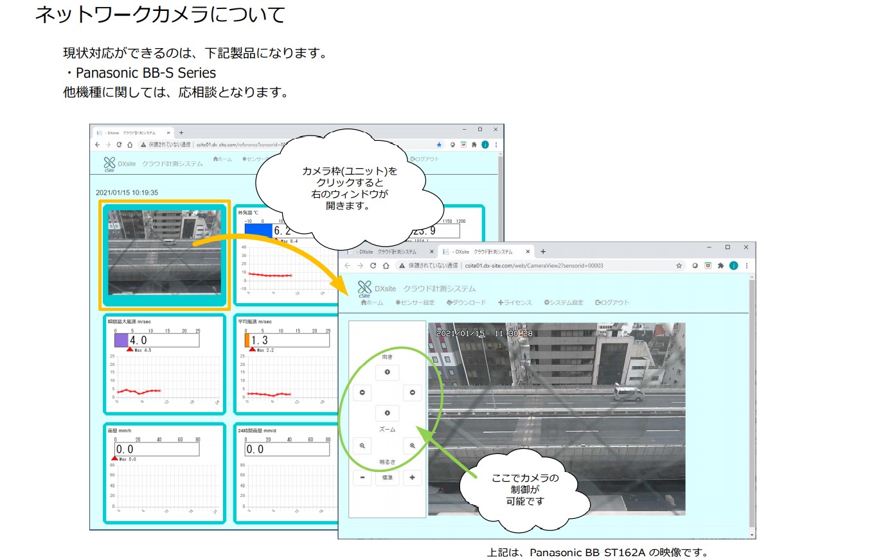Click ログアウト in the back window's menu
Image resolution: width=883 pixels, height=560 pixels.
point(425,159)
